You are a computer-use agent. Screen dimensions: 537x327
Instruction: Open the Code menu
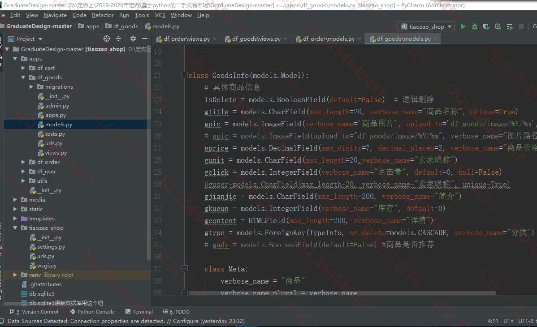point(79,15)
